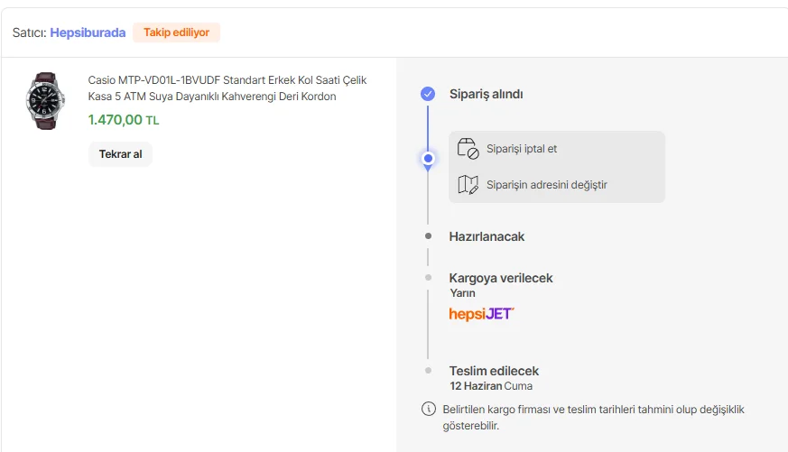The width and height of the screenshot is (788, 452).
Task: Click the Tekrar al button
Action: click(x=120, y=154)
